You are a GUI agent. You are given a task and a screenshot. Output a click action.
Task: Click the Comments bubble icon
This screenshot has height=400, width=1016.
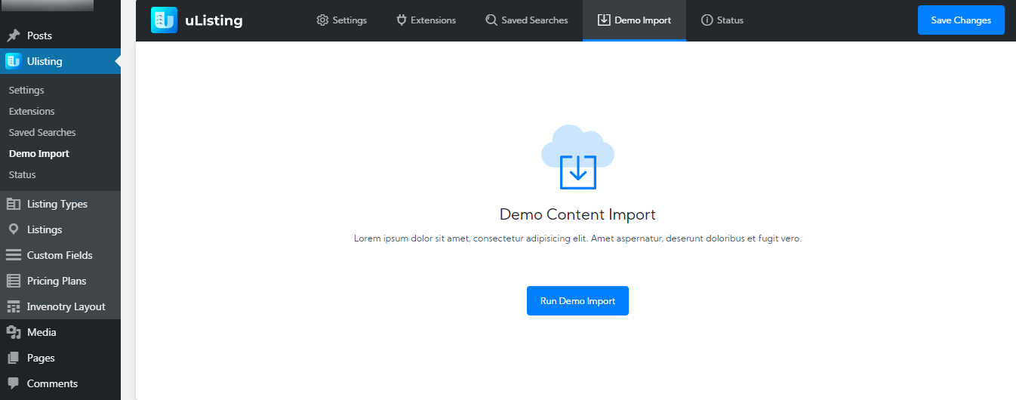pos(14,383)
